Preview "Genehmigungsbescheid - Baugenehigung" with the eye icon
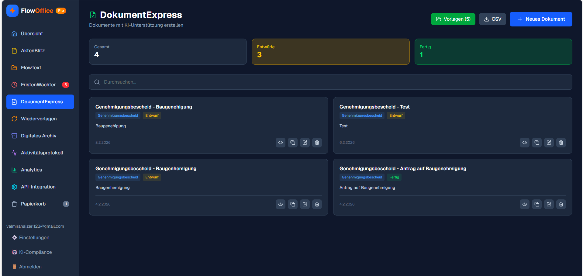Screen dimensions: 583x276 coord(280,142)
